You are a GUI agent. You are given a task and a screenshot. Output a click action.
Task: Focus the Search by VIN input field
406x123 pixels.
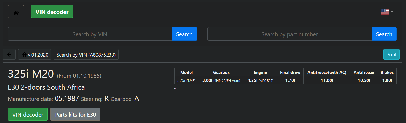(90, 34)
